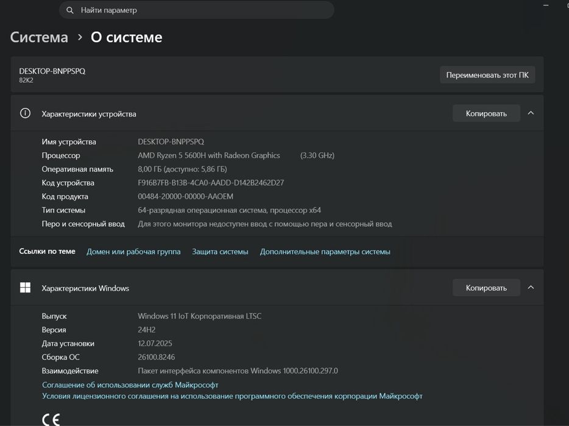This screenshot has height=426, width=569.
Task: Click the Взаимодействие label
Action: [x=70, y=371]
